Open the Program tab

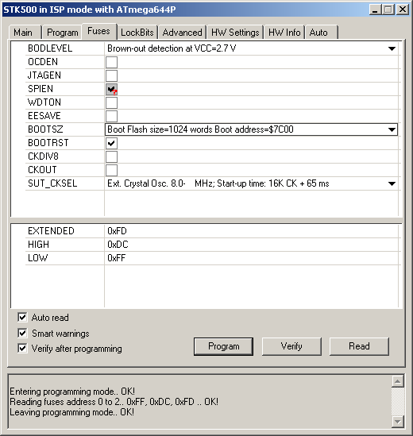point(62,33)
